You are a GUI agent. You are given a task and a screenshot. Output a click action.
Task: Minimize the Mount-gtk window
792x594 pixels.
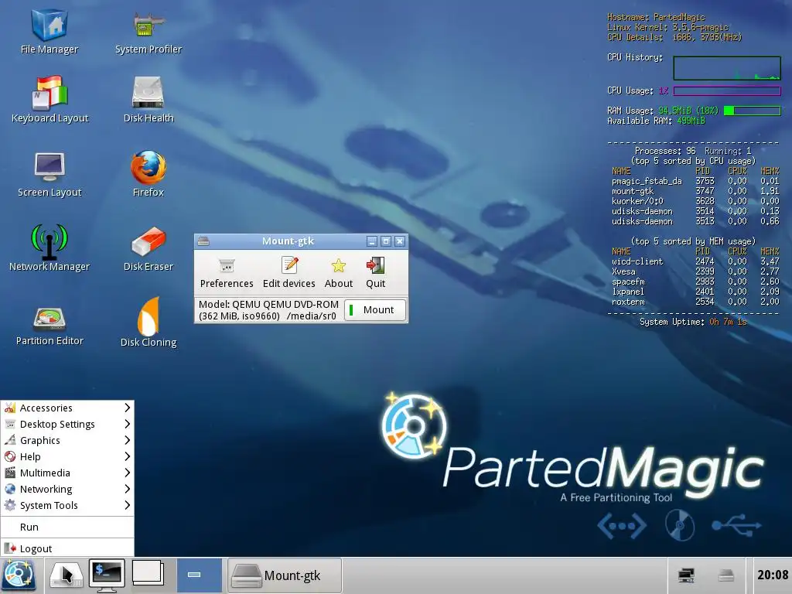click(372, 241)
